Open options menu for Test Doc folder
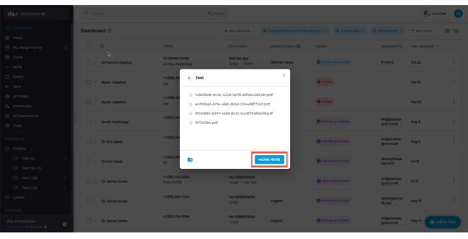Image resolution: width=468 pixels, height=239 pixels. pyautogui.click(x=66, y=168)
